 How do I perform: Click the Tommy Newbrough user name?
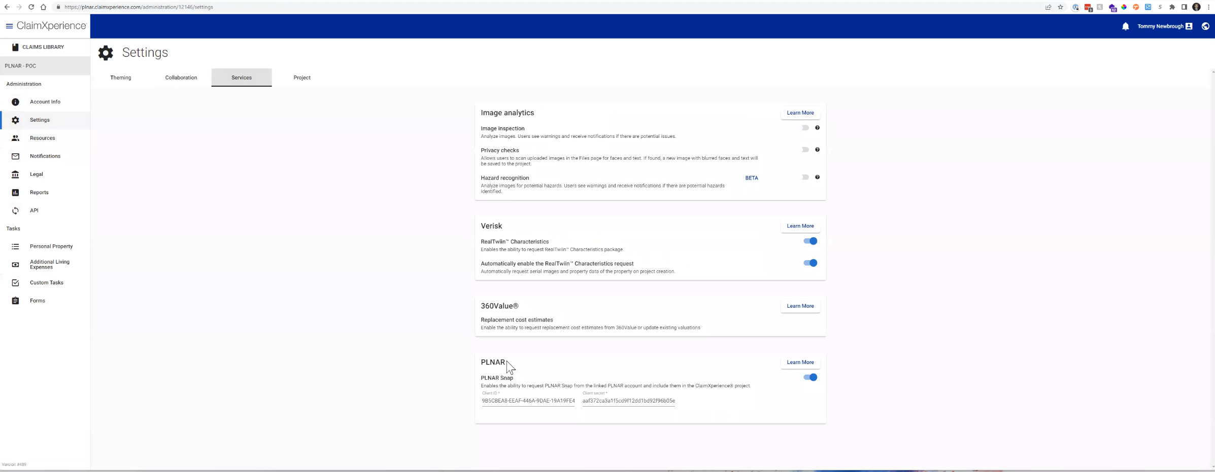(x=1160, y=26)
